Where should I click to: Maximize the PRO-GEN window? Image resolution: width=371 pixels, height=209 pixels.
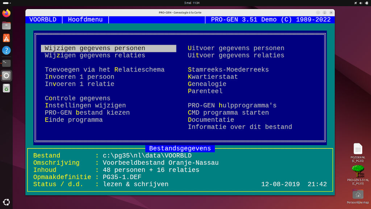pyautogui.click(x=325, y=13)
